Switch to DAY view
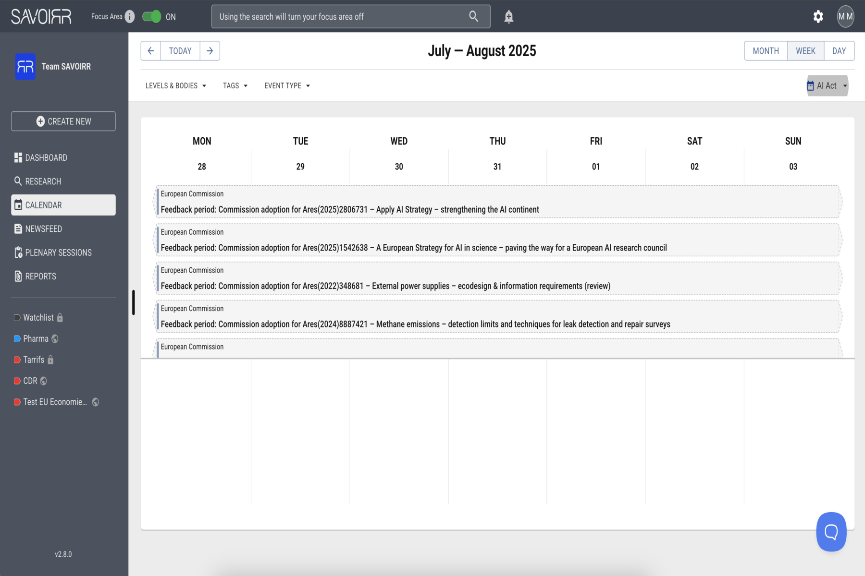 click(x=839, y=51)
